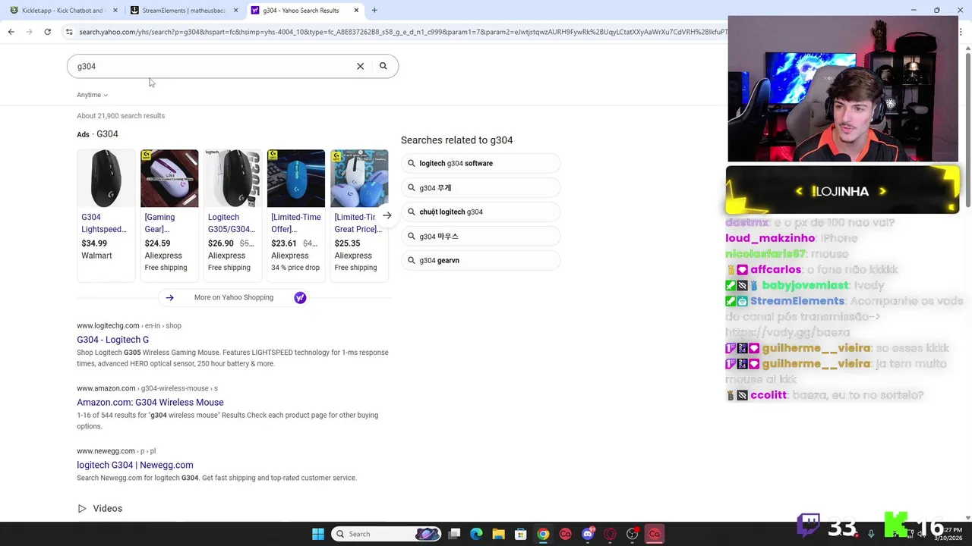Clear the g304 search query
The width and height of the screenshot is (972, 546).
pyautogui.click(x=361, y=66)
